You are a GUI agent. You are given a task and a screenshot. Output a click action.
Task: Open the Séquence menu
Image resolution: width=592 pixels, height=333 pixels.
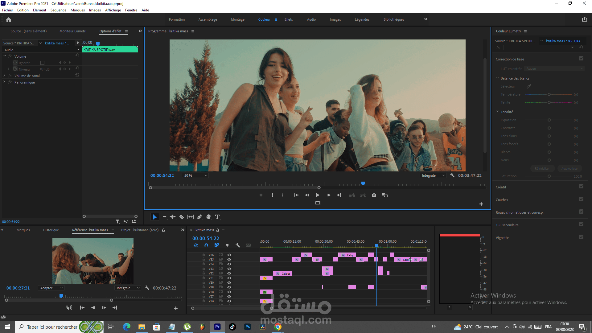tap(58, 10)
